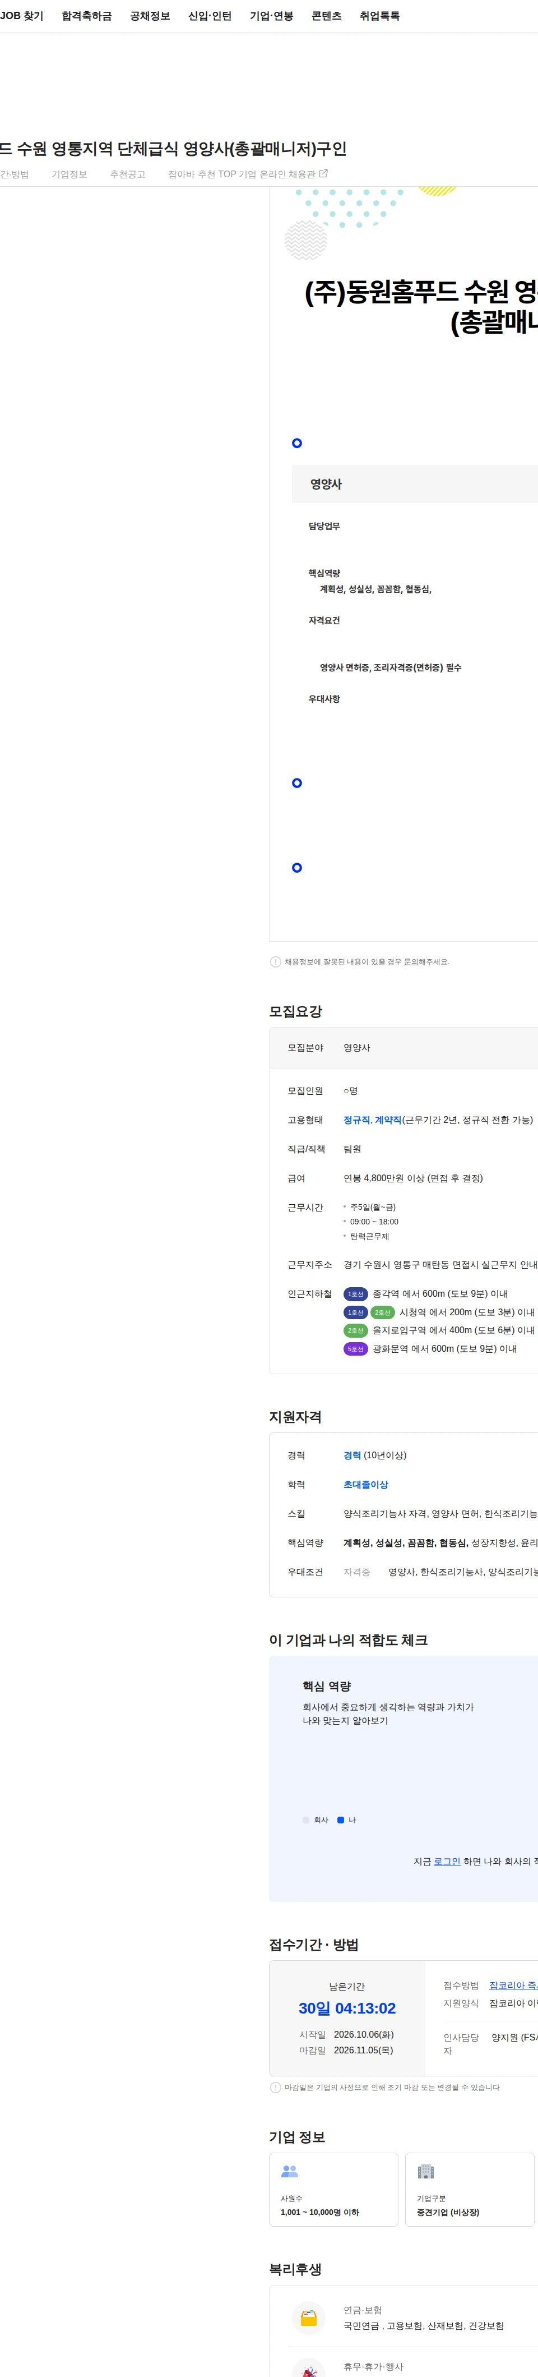This screenshot has height=2377, width=538.
Task: Open the 공채정보 menu
Action: pos(150,16)
